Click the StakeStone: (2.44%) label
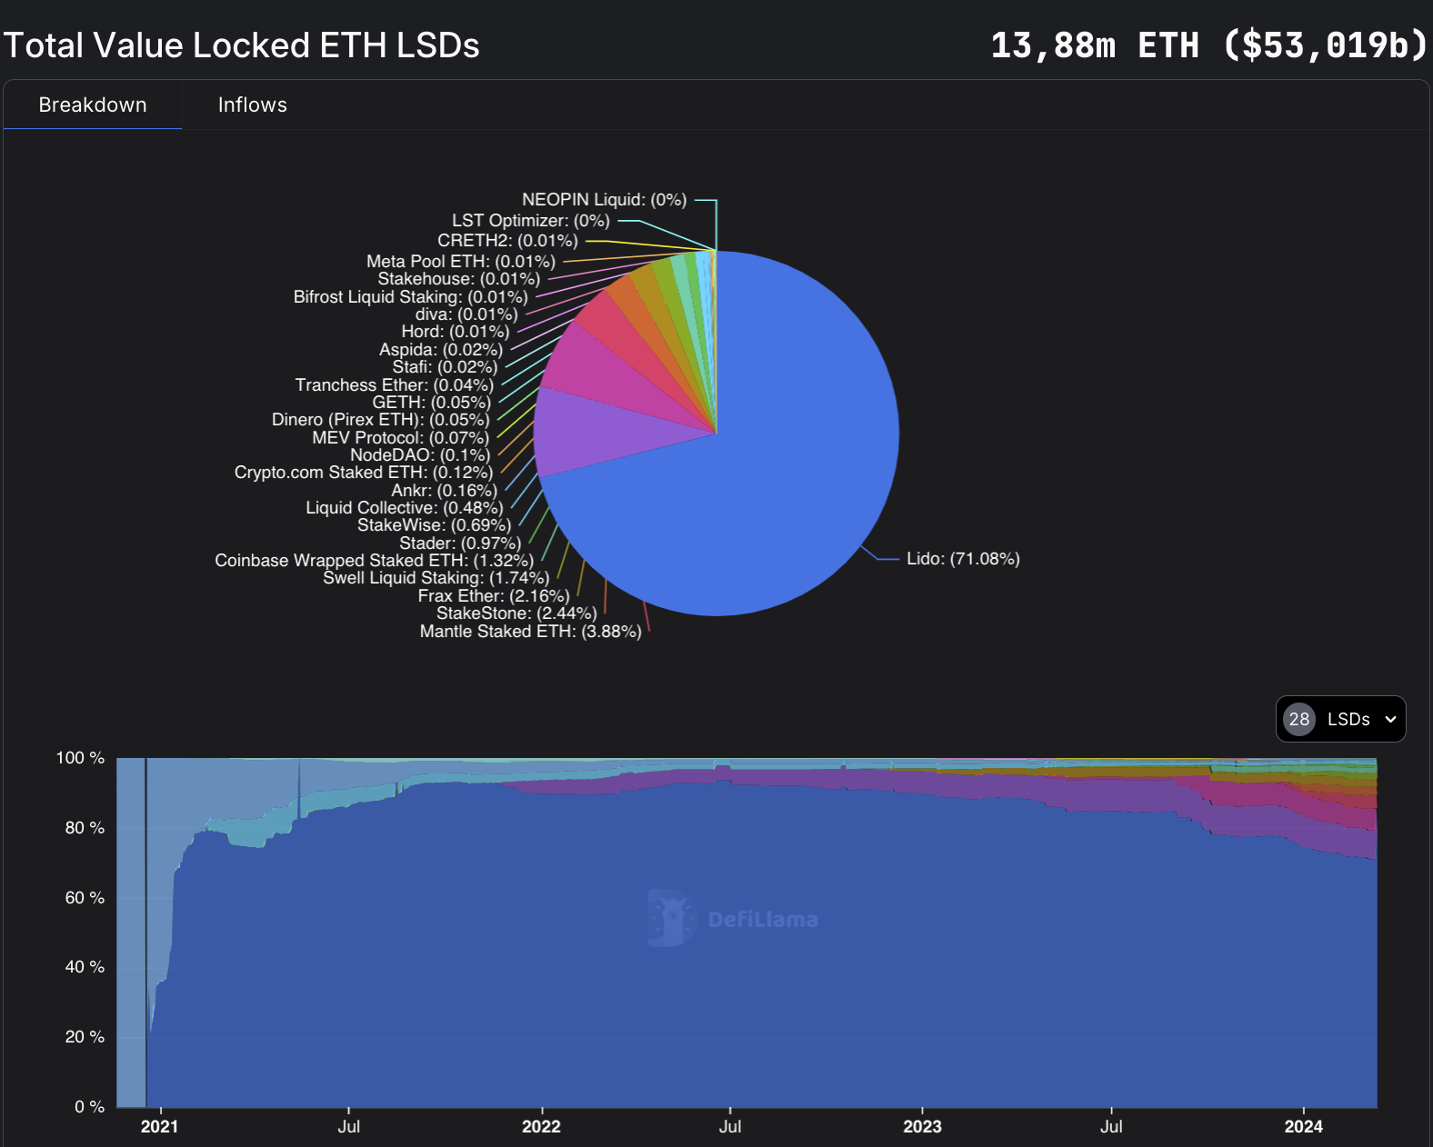The height and width of the screenshot is (1147, 1433). [516, 613]
